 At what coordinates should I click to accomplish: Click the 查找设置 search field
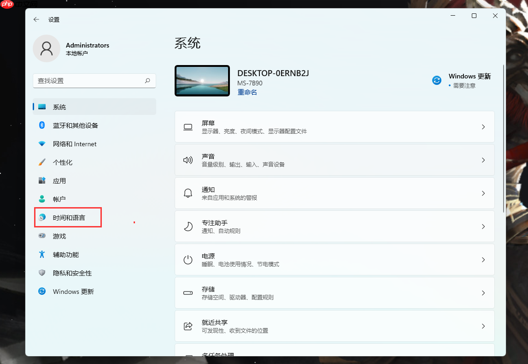[x=94, y=81]
